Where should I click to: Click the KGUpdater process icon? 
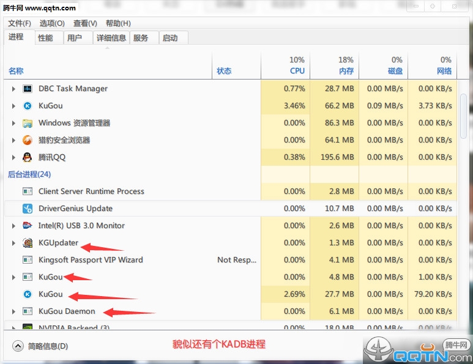(28, 243)
